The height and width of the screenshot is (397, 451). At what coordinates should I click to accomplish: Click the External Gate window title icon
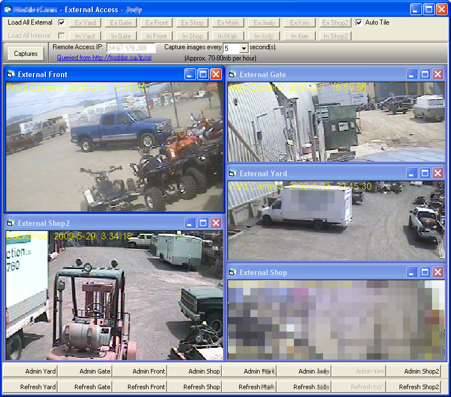point(232,74)
